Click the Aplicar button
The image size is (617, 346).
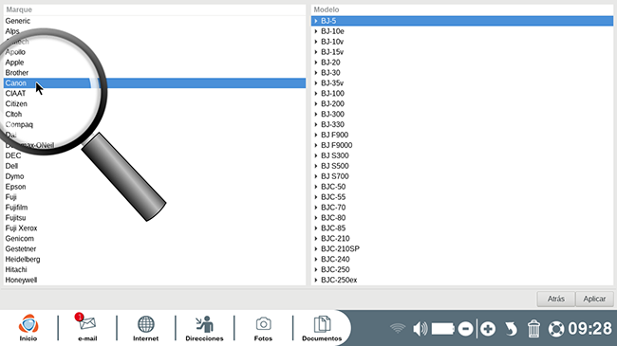[594, 299]
